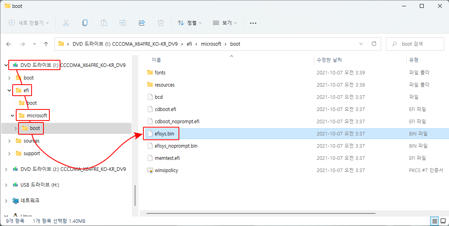The width and height of the screenshot is (449, 226).
Task: Select the cdboot.efi file
Action: pos(165,109)
